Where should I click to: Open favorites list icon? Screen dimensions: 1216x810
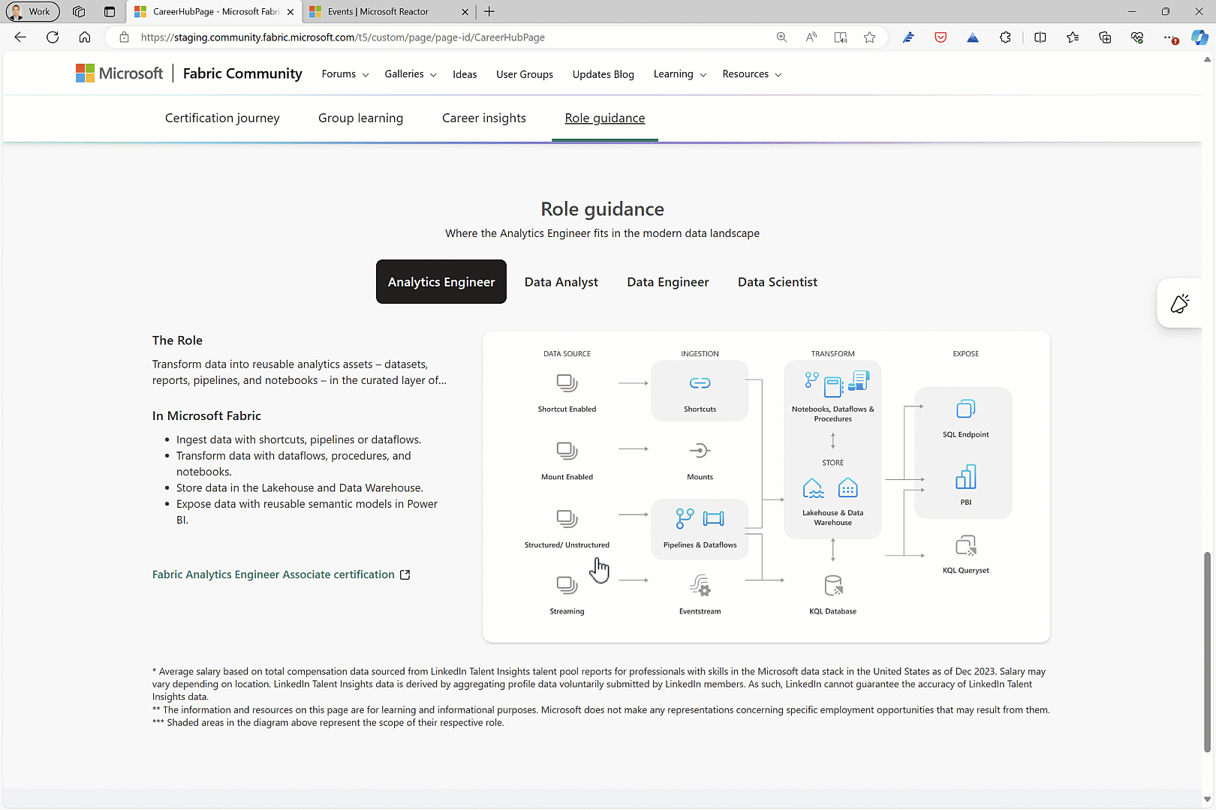tap(1073, 37)
